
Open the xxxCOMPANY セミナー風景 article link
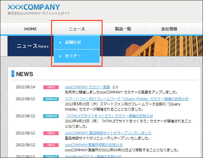[87, 87]
